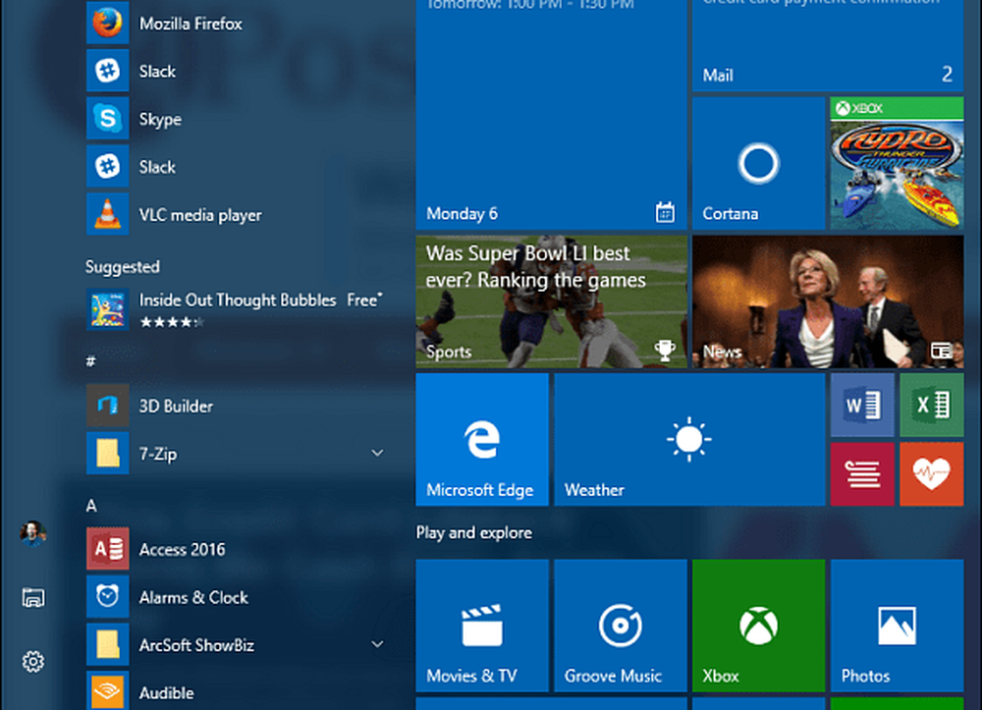Launch the Movies & TV tile
Image resolution: width=982 pixels, height=710 pixels.
click(x=481, y=625)
